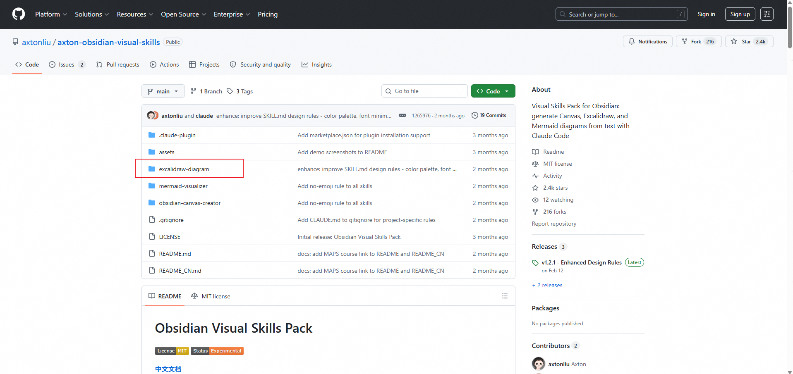The width and height of the screenshot is (793, 374).
Task: Open the .claude-plugin folder
Action: point(177,135)
